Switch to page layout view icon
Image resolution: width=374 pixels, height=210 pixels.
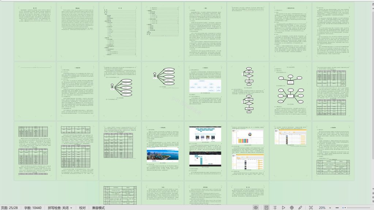tap(266, 207)
